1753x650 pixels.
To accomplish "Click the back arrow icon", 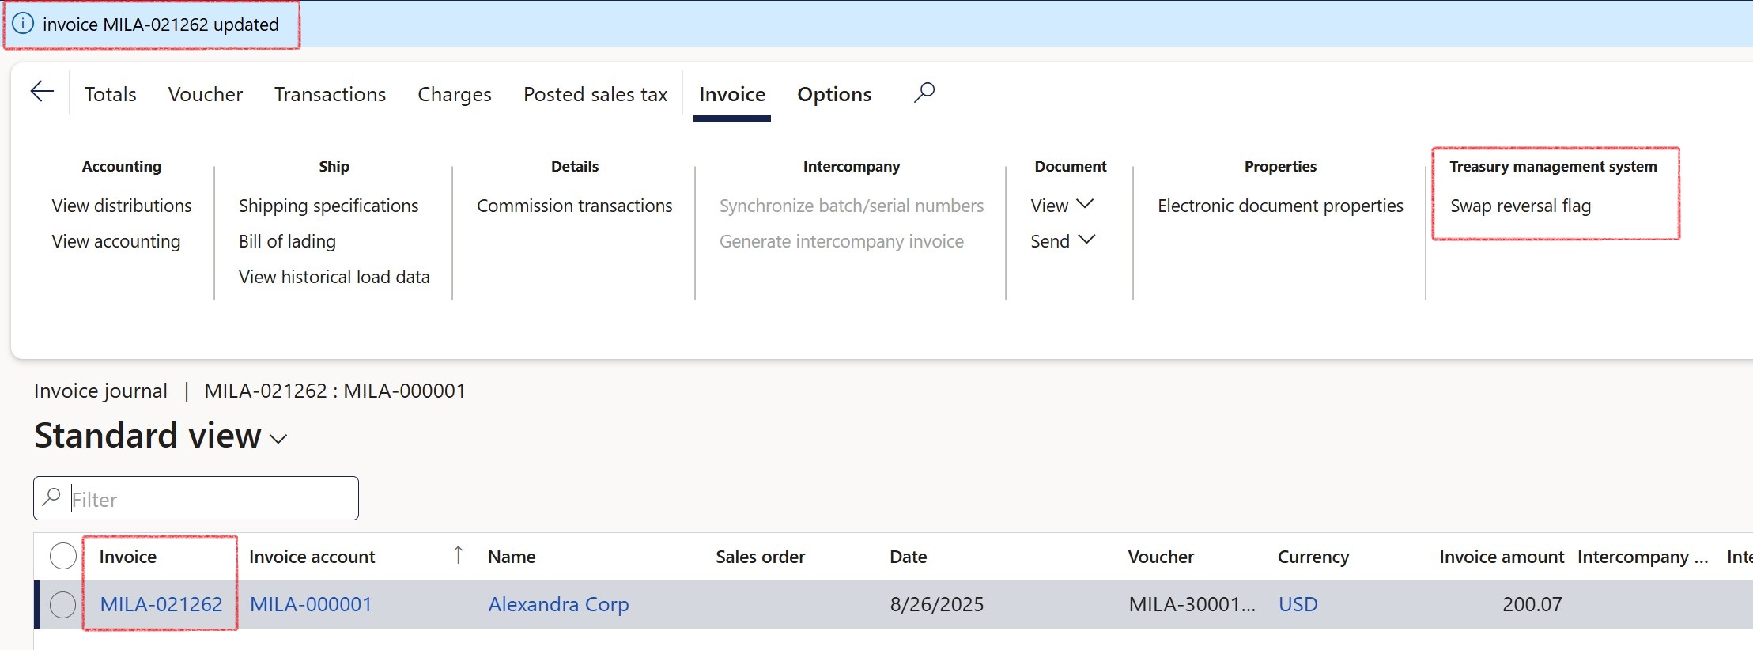I will (42, 92).
